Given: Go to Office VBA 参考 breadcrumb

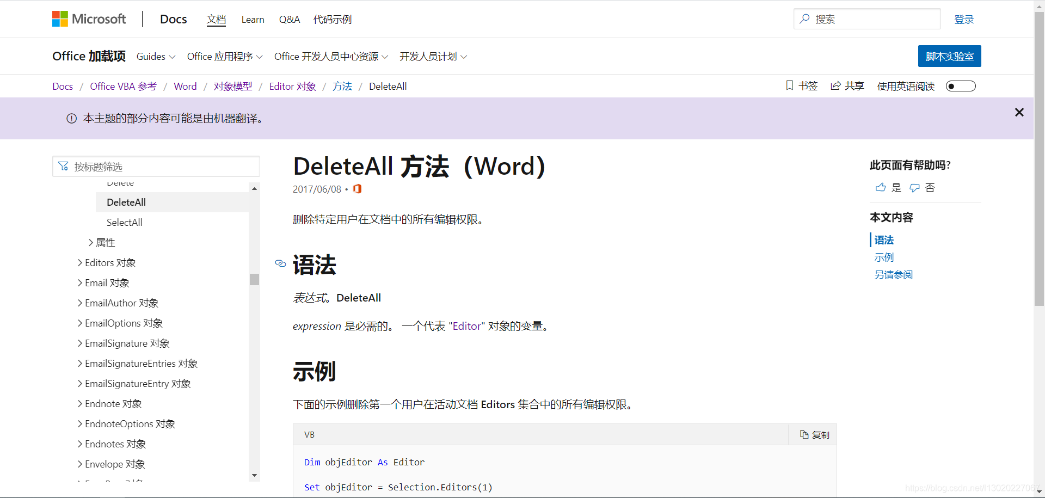Looking at the screenshot, I should click(x=123, y=87).
